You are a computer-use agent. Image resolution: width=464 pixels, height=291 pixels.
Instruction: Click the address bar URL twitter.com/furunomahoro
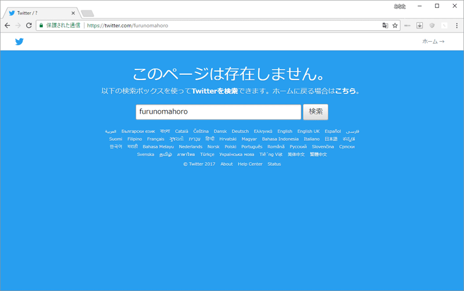point(128,26)
